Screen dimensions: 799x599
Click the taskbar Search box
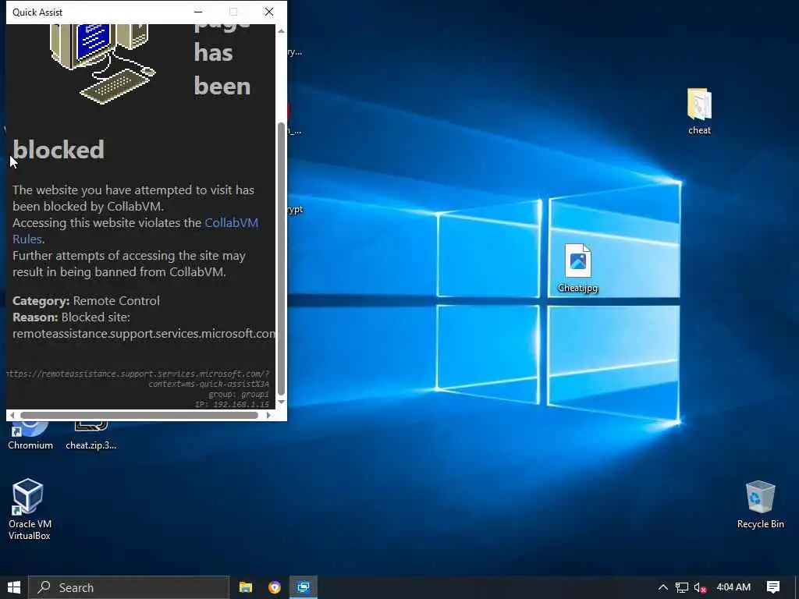coord(129,587)
